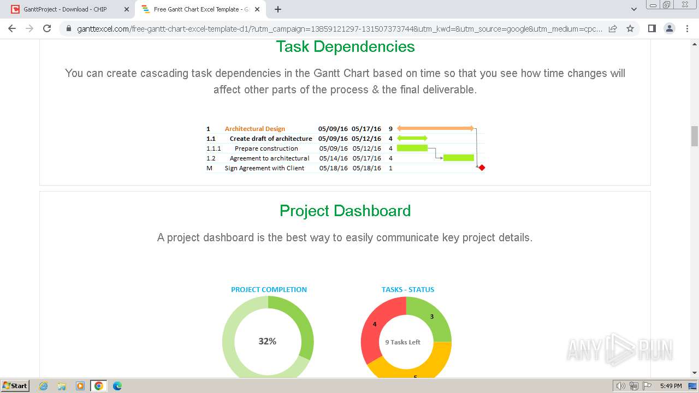This screenshot has width=699, height=393.
Task: Switch to GanttProject - Download - CHIP tab
Action: pos(70,9)
